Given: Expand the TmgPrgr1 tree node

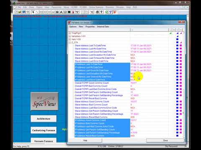Looking at the screenshot, I should [70, 33].
